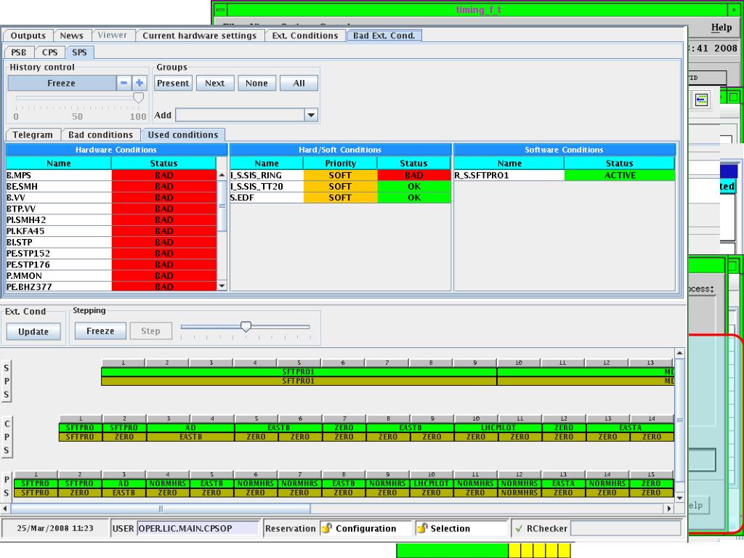Select the BE.SMH hardware condition row
Screen dimensions: 744x558
coord(111,187)
